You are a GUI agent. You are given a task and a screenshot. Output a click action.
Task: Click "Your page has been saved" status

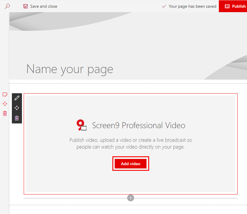[x=189, y=6]
